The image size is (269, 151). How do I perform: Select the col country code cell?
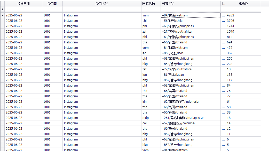(x=151, y=123)
